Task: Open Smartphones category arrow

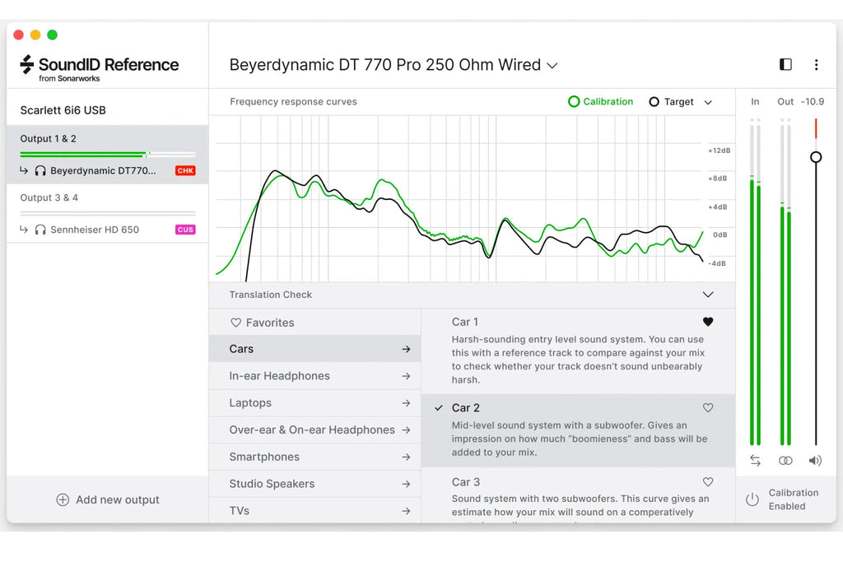Action: [406, 457]
